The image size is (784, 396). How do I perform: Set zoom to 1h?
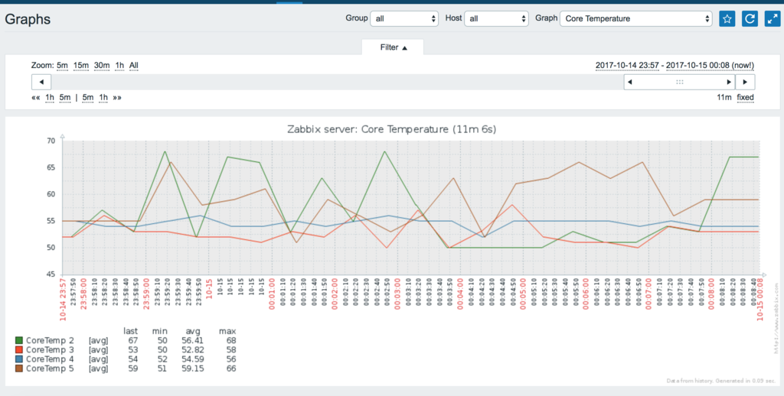pyautogui.click(x=119, y=66)
